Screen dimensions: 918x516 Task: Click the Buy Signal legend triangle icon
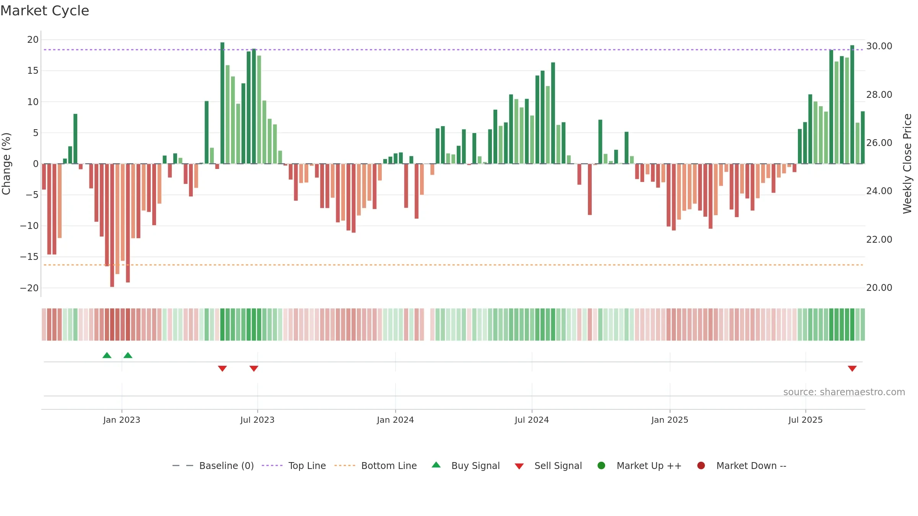[x=436, y=465]
